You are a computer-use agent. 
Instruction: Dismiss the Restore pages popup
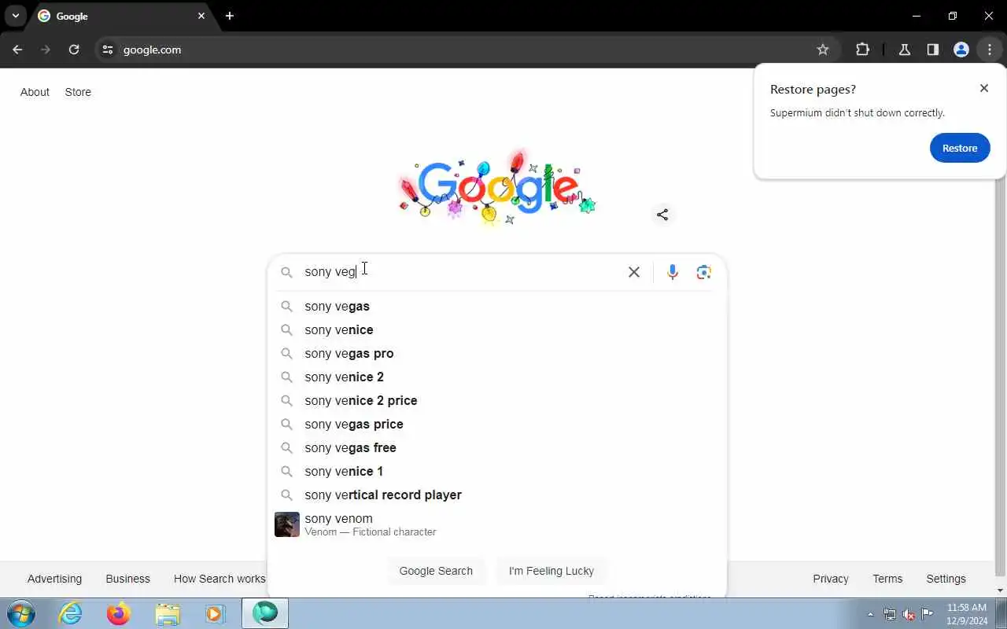point(984,88)
